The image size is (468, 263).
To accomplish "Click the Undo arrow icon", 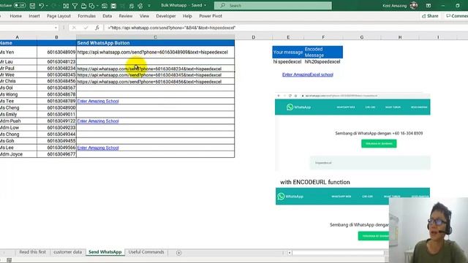I will pyautogui.click(x=41, y=6).
